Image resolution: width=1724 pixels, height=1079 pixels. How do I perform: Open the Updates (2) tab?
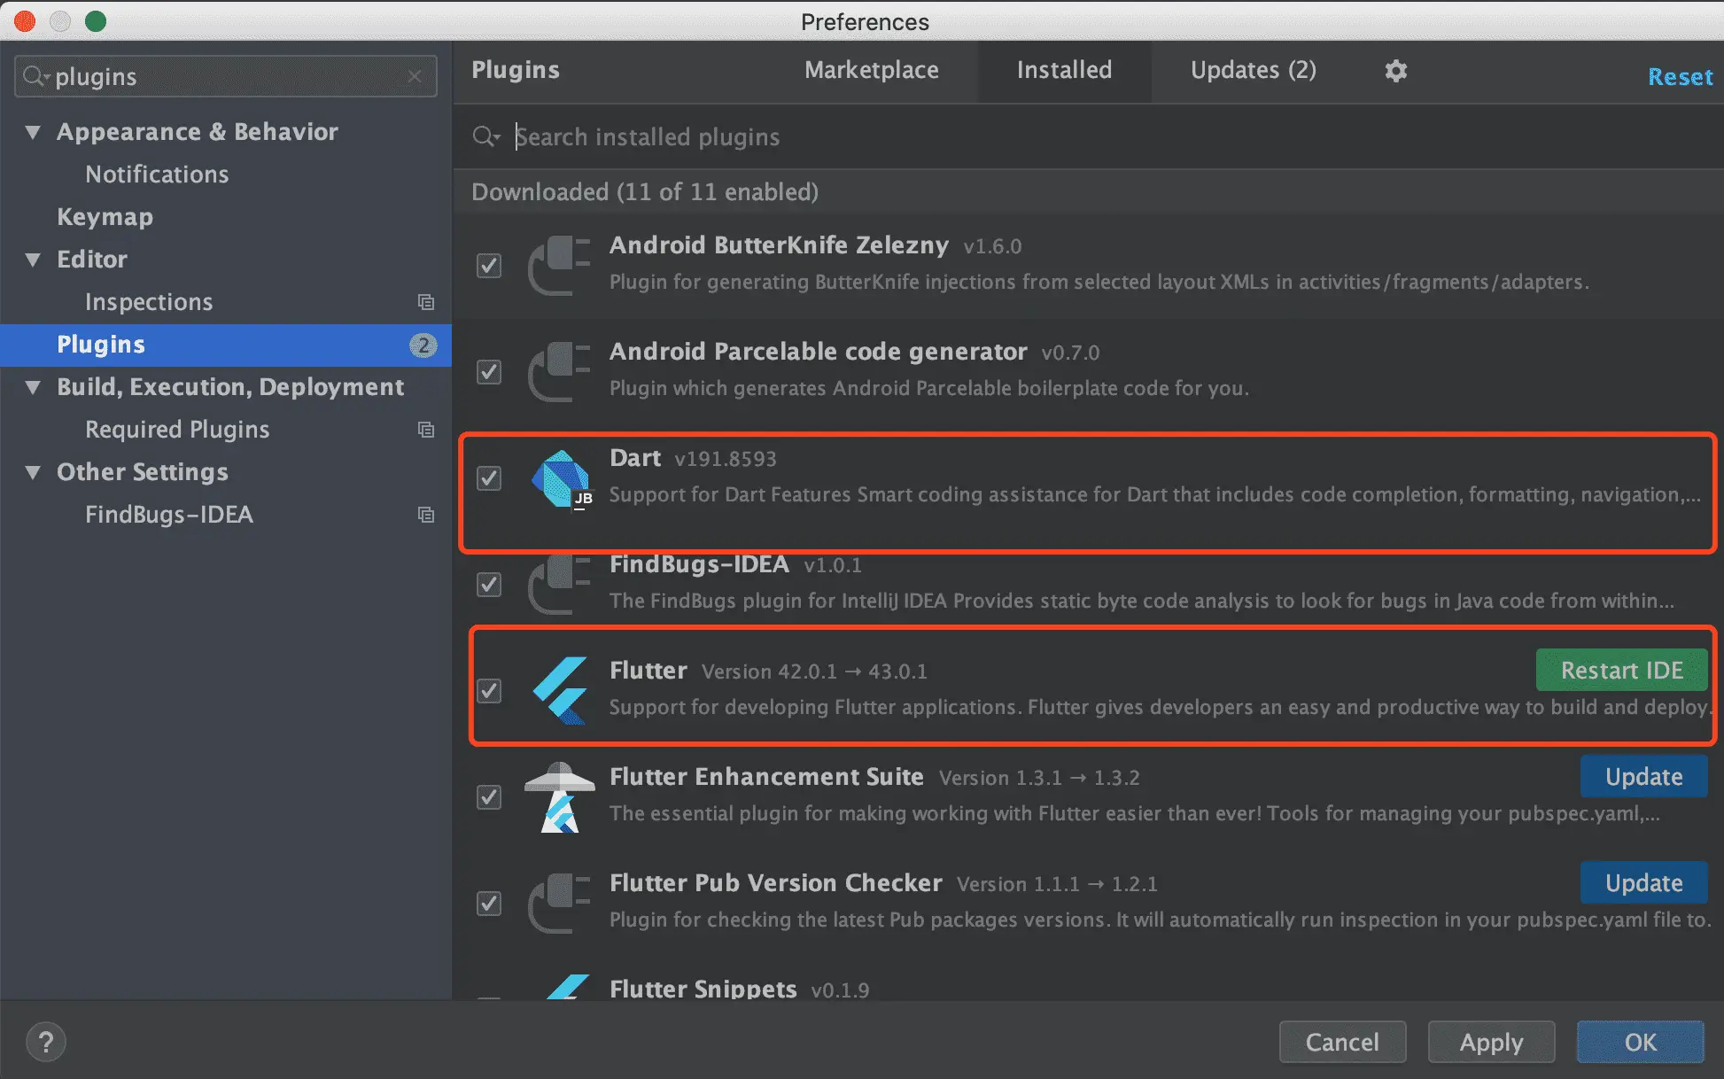[1253, 70]
